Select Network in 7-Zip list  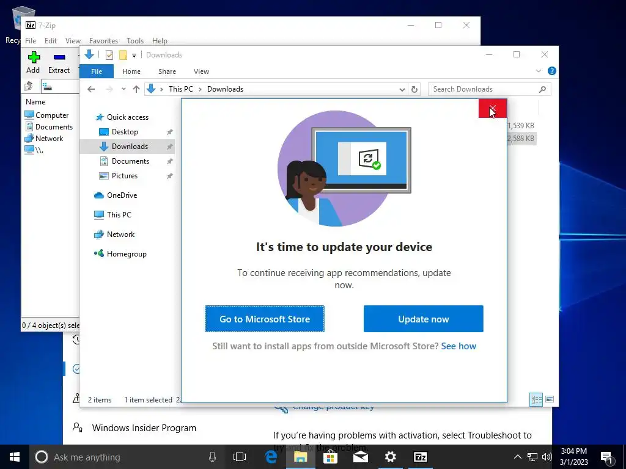click(44, 139)
